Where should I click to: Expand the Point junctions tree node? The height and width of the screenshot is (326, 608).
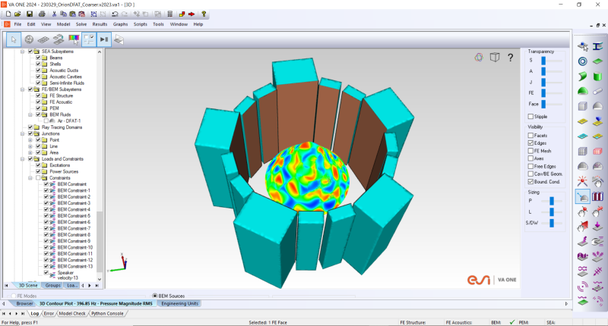click(30, 139)
